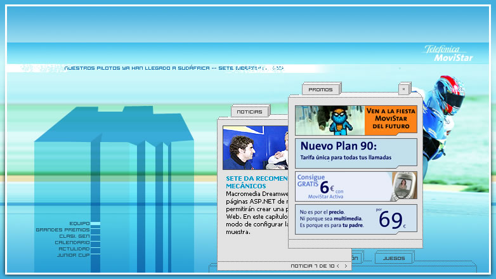Click the scrolling ticker 'Nuestros pilotos ya han llegado'

click(x=174, y=68)
